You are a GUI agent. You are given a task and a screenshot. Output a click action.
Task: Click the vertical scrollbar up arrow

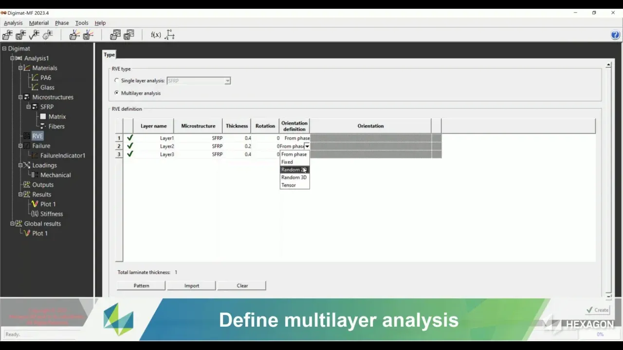pyautogui.click(x=608, y=65)
